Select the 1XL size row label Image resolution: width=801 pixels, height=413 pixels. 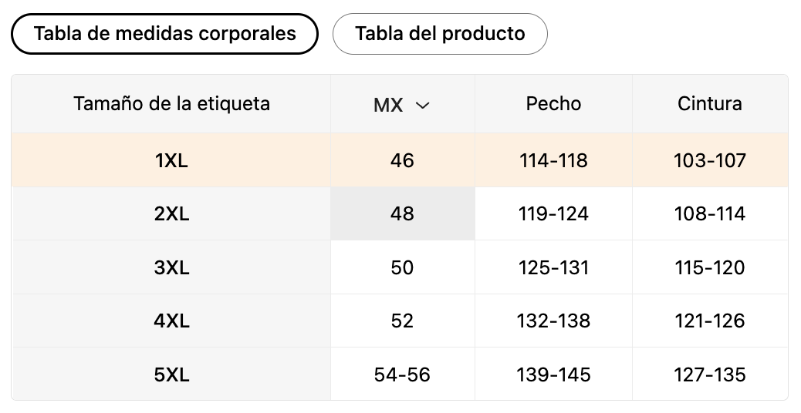pos(171,161)
